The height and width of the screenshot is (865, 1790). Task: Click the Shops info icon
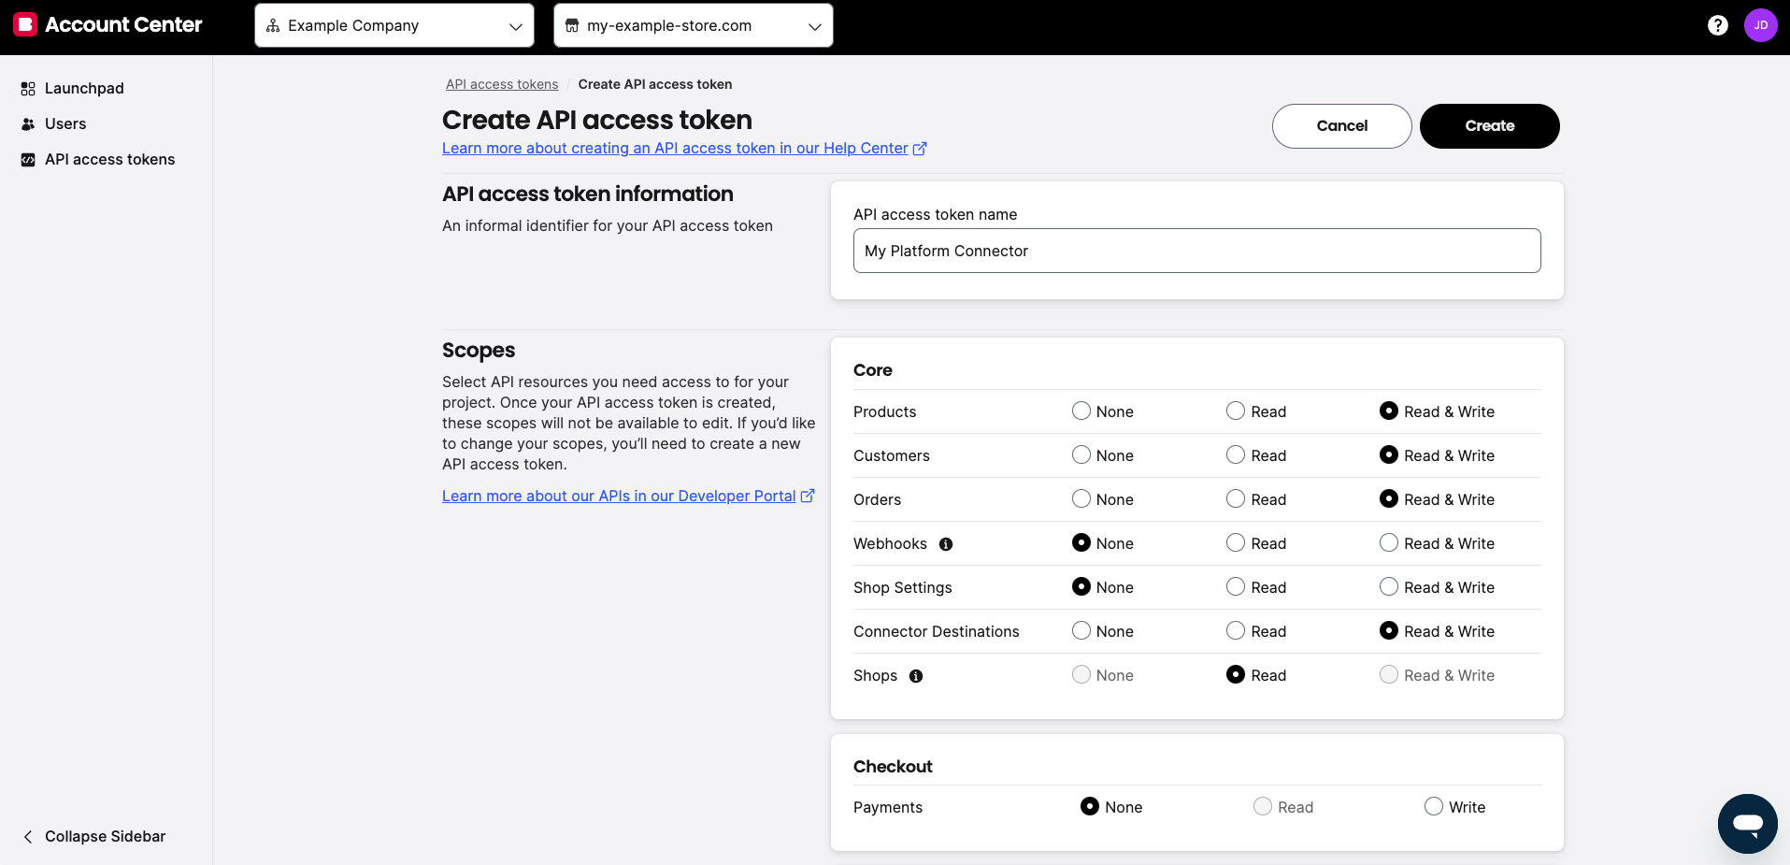915,676
